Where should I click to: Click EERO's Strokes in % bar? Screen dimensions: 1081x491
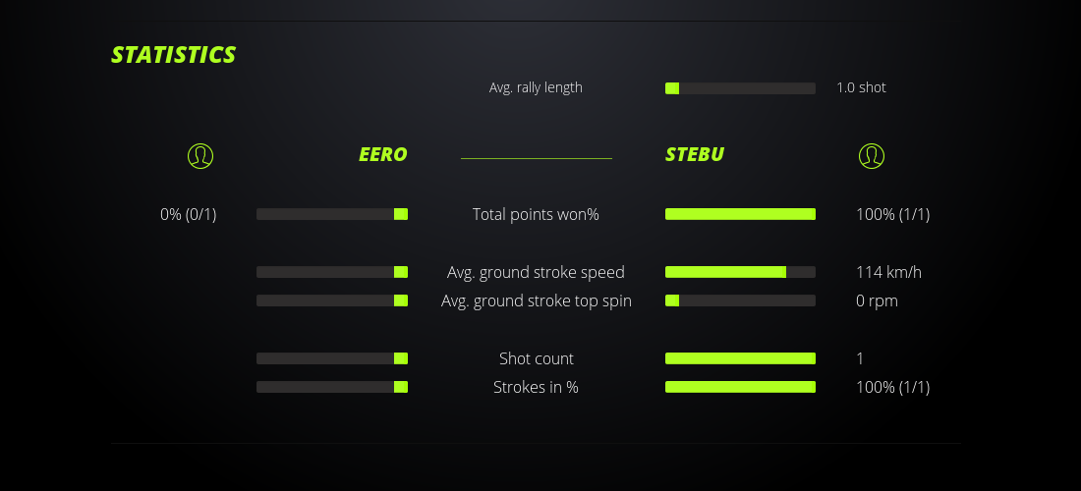tap(332, 387)
